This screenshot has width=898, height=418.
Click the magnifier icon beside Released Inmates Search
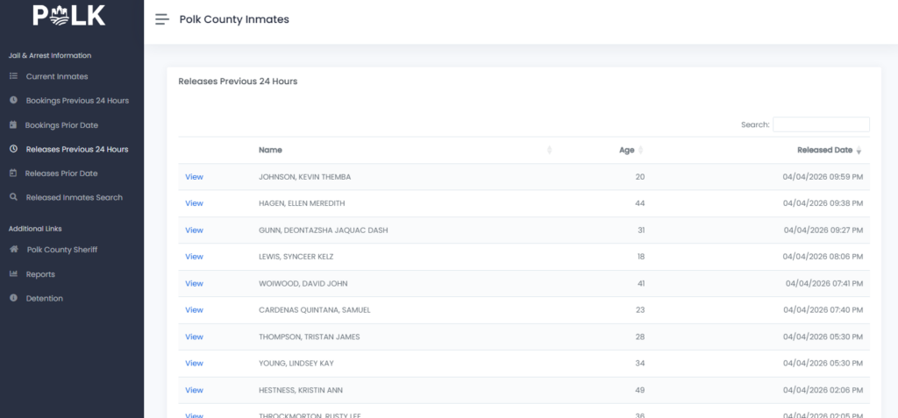[x=13, y=197]
